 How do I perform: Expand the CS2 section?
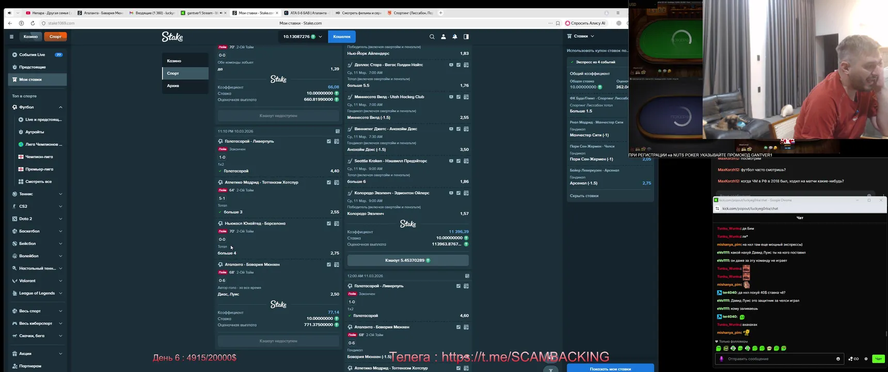[x=60, y=207]
